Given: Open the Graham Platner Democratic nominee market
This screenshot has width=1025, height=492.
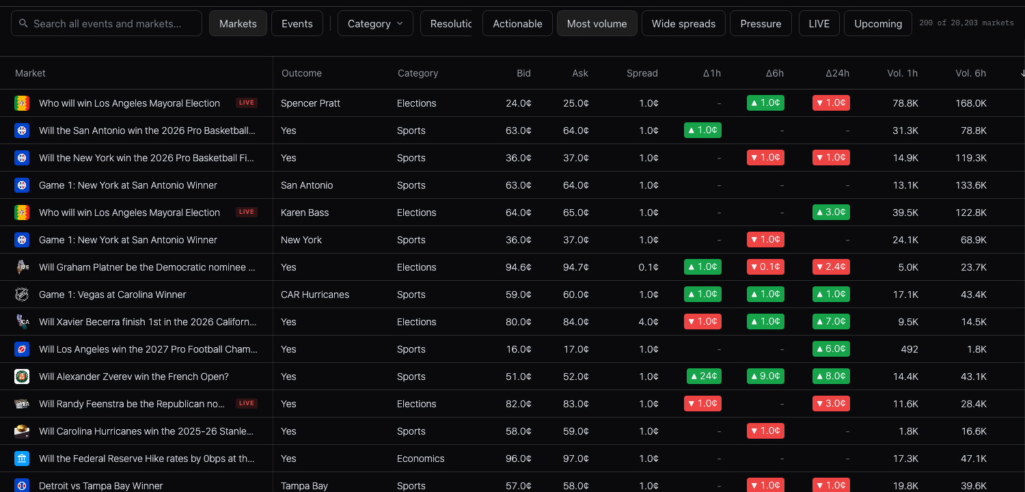Looking at the screenshot, I should click(x=147, y=267).
